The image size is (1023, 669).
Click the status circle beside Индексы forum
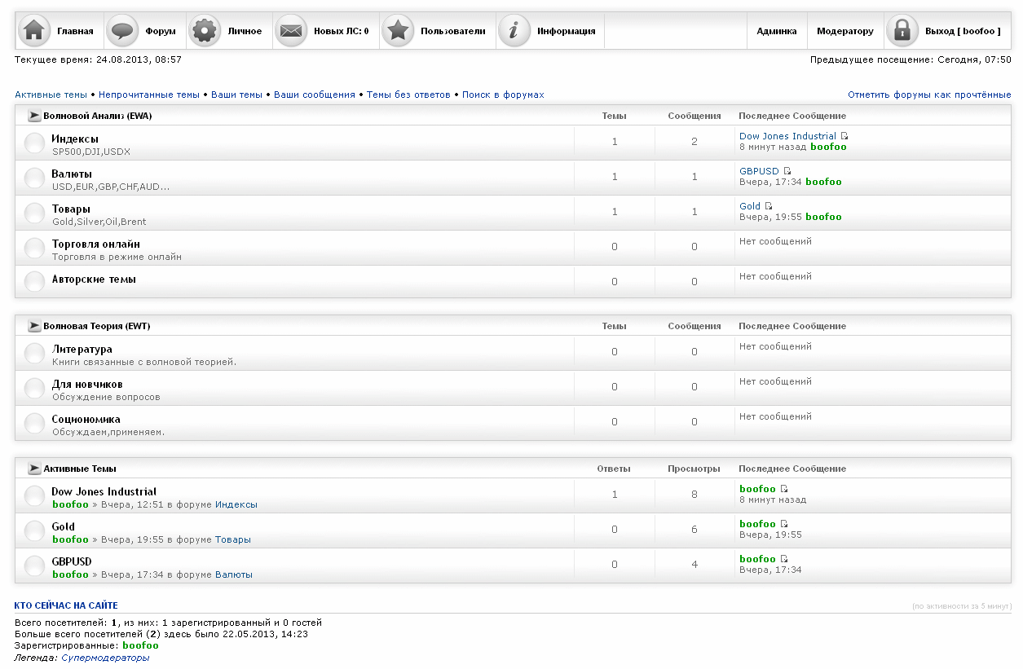tap(34, 143)
